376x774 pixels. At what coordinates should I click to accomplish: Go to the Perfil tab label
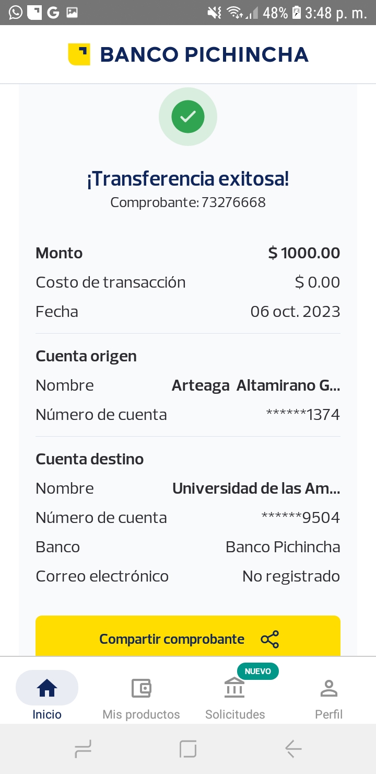328,714
